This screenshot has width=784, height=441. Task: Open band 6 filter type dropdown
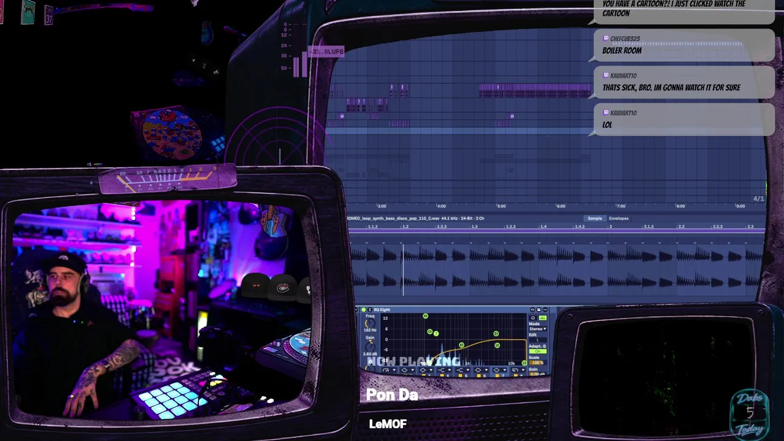click(x=481, y=370)
